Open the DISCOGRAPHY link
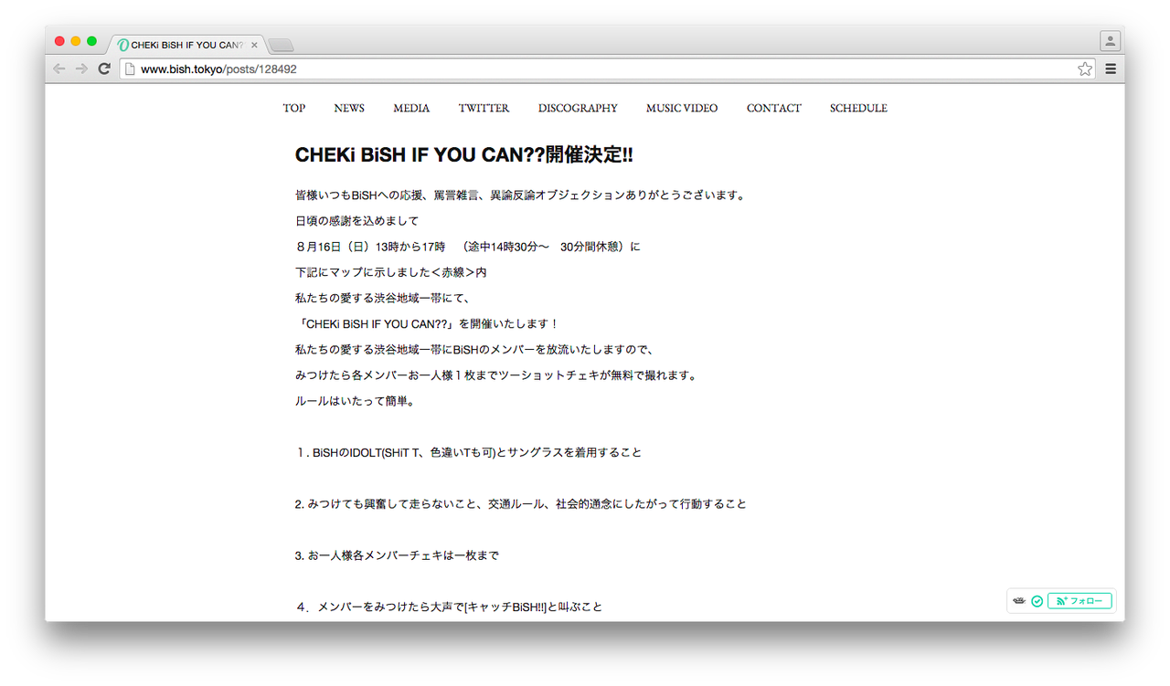The width and height of the screenshot is (1170, 686). point(577,108)
